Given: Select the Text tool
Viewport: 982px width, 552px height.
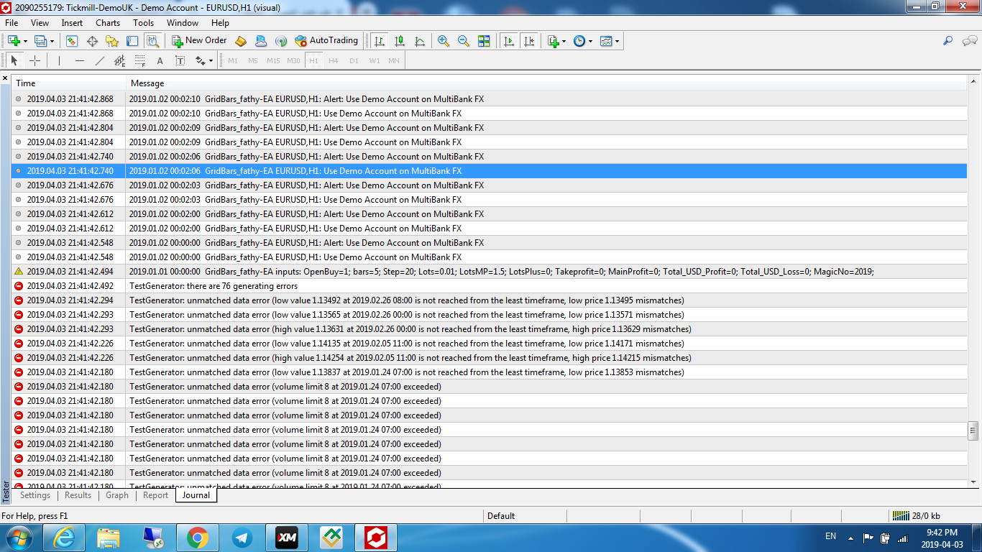Looking at the screenshot, I should coord(160,61).
